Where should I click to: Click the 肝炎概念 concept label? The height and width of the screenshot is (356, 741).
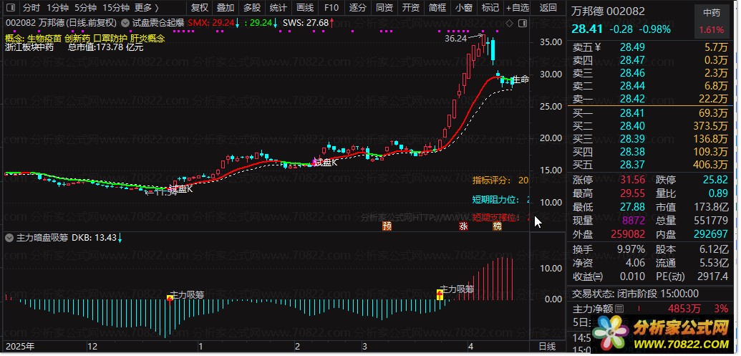(x=147, y=38)
